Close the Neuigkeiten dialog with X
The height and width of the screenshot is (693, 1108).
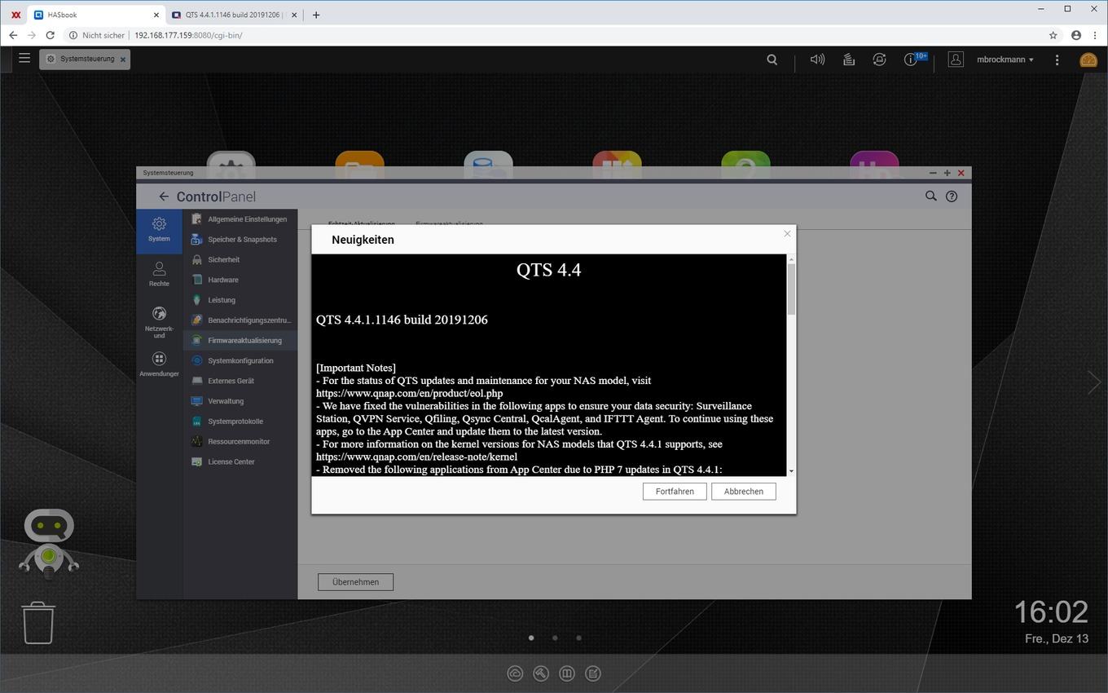(x=787, y=234)
